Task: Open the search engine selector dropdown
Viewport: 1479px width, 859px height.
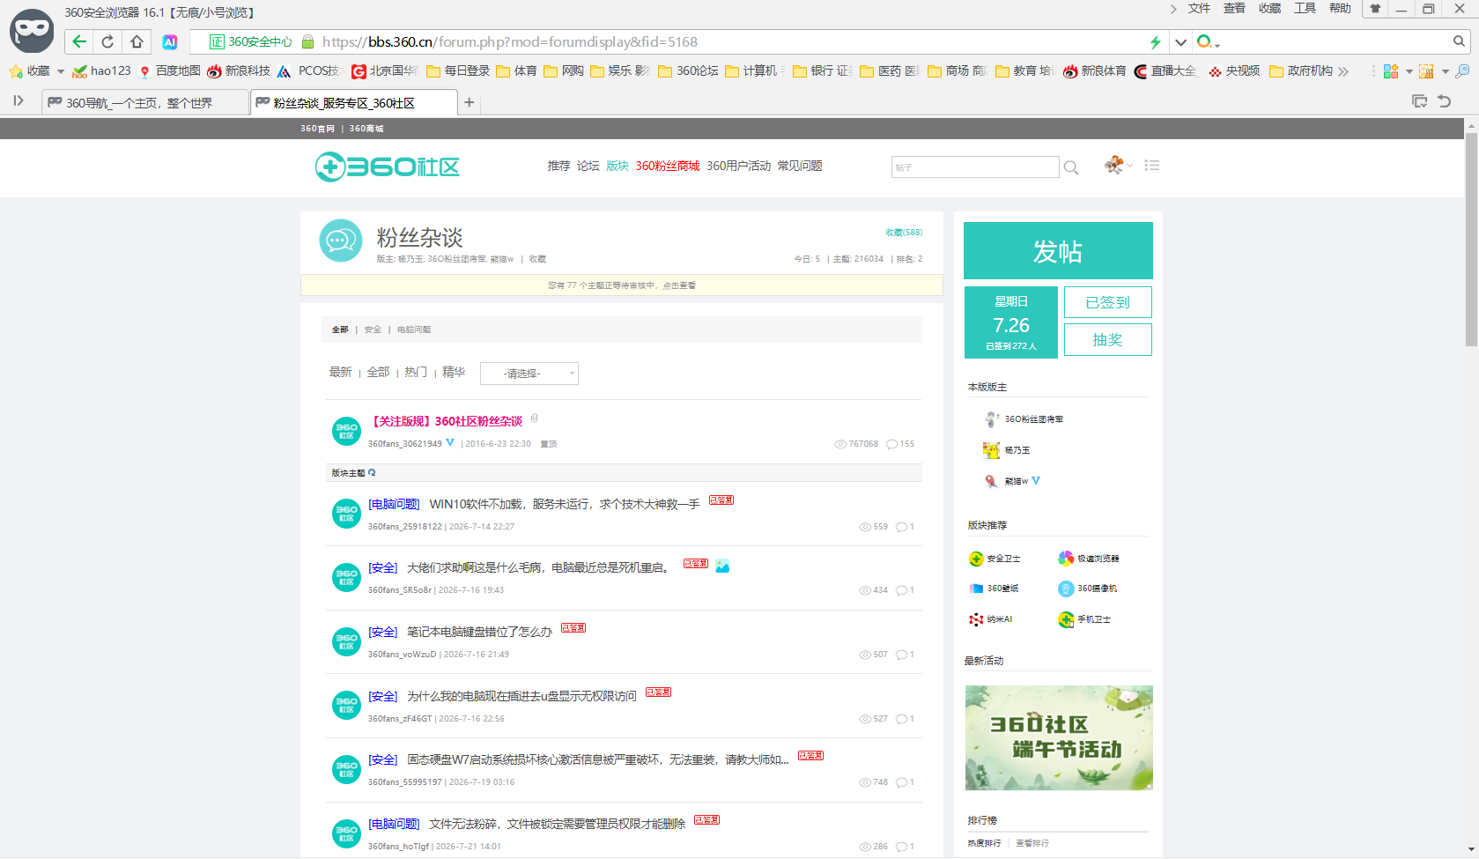Action: click(x=1209, y=41)
